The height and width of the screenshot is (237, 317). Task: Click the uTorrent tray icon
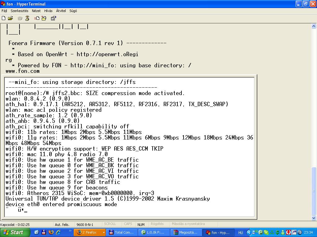click(x=260, y=232)
